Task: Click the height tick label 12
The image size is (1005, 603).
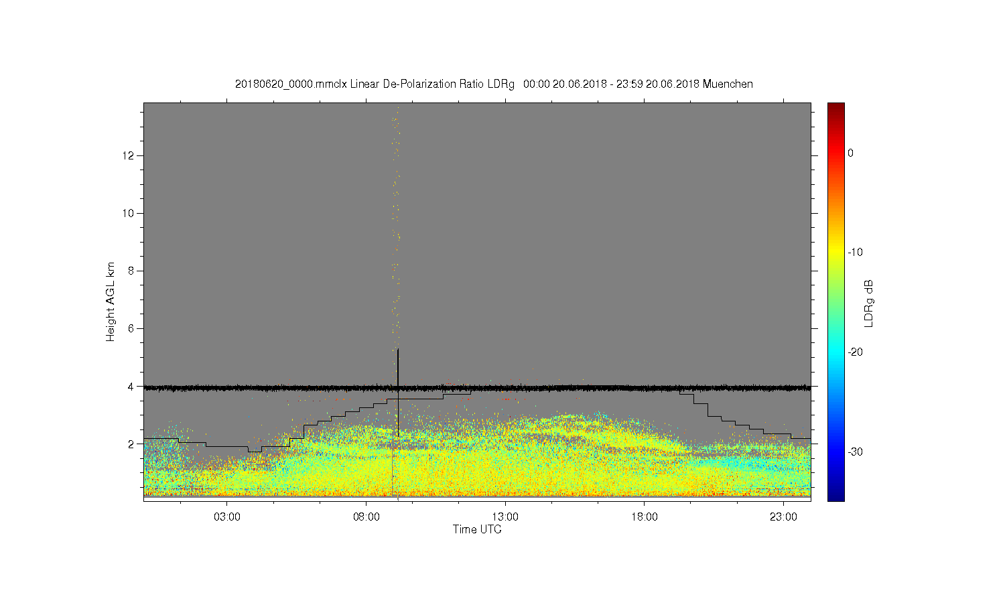Action: (129, 155)
